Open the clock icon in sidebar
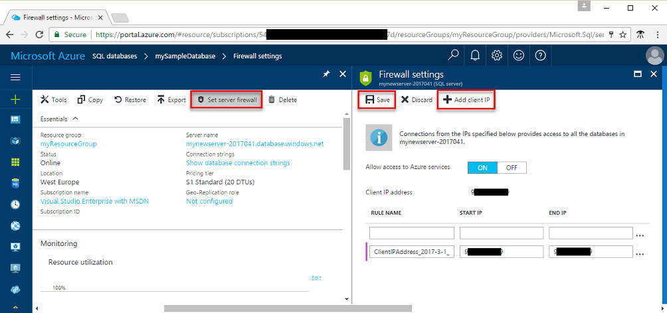 tap(15, 205)
